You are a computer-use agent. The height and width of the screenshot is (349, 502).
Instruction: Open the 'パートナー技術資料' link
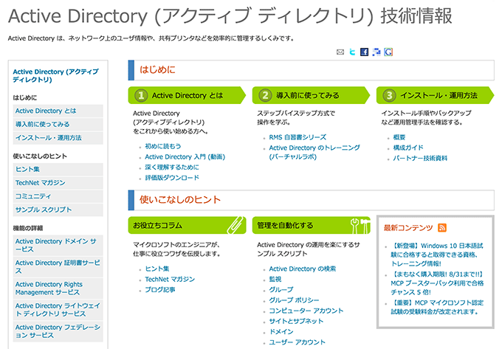(420, 158)
